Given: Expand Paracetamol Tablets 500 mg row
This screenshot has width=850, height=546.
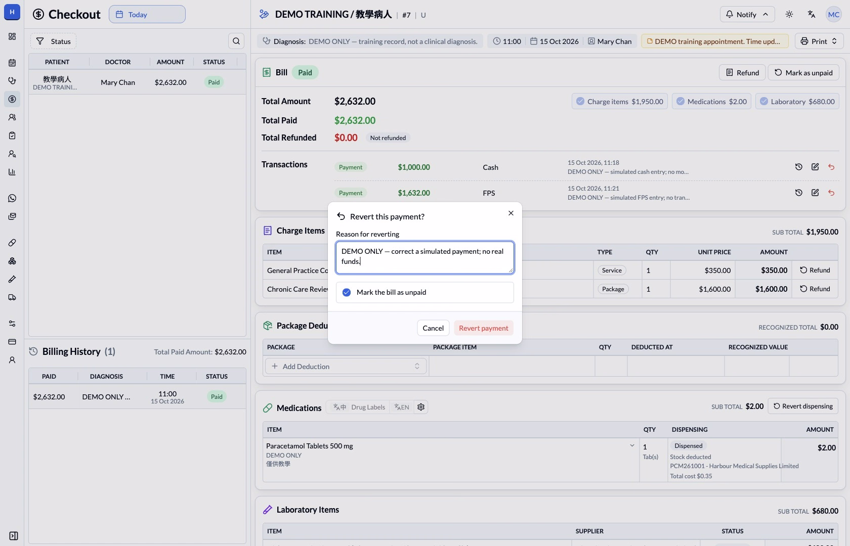Looking at the screenshot, I should click(632, 445).
